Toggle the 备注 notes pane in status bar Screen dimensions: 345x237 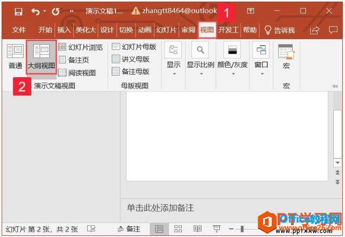(128, 228)
